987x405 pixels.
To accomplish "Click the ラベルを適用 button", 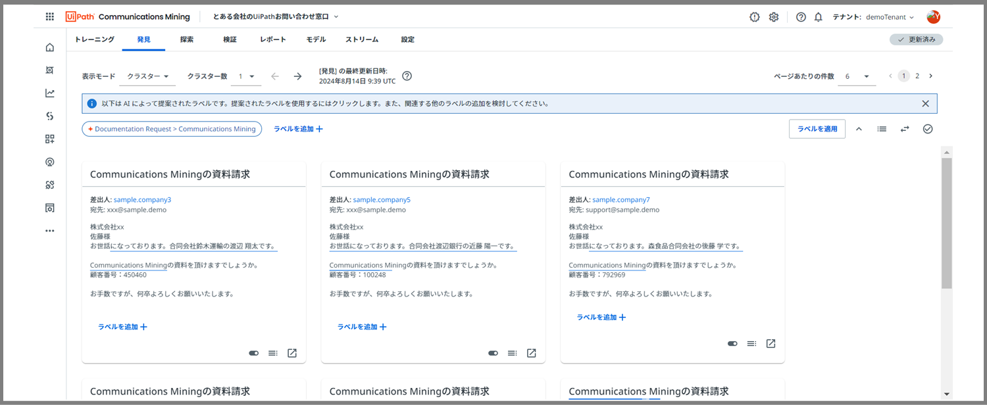I will point(817,129).
